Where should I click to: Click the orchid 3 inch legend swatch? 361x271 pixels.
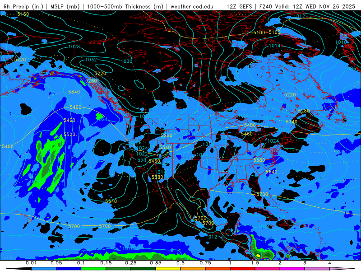pos(317,269)
